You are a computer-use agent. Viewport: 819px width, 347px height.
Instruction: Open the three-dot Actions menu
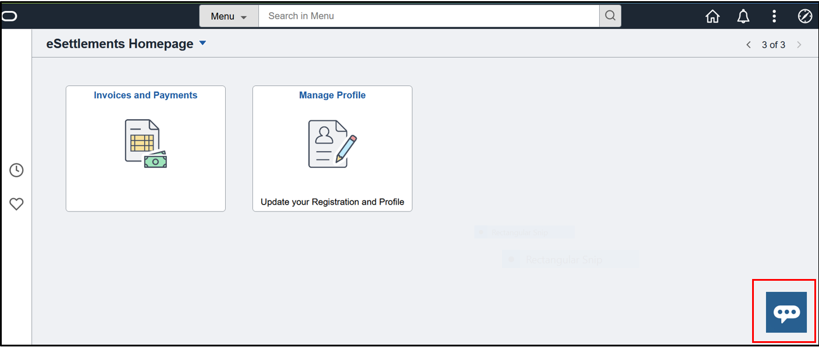click(774, 16)
